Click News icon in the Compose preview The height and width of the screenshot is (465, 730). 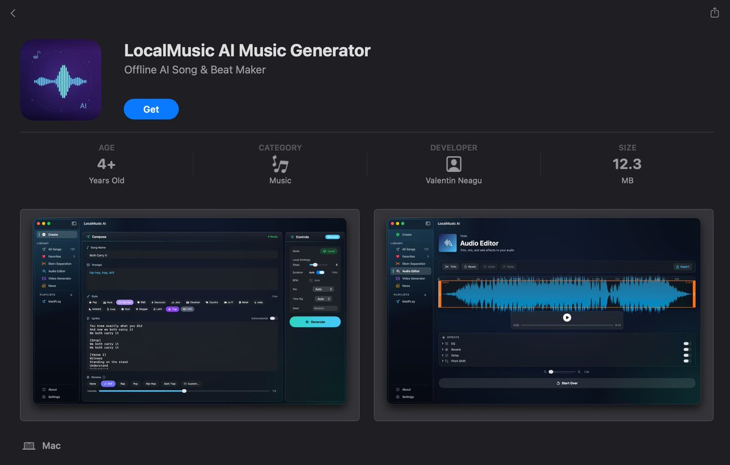(44, 286)
